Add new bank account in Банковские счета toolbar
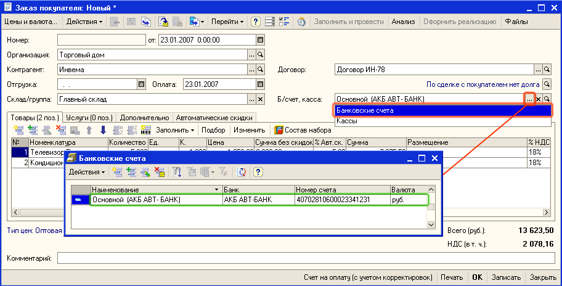Viewport: 562px width, 286px height. coord(117,172)
